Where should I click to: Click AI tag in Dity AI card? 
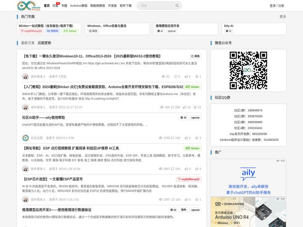(228, 31)
